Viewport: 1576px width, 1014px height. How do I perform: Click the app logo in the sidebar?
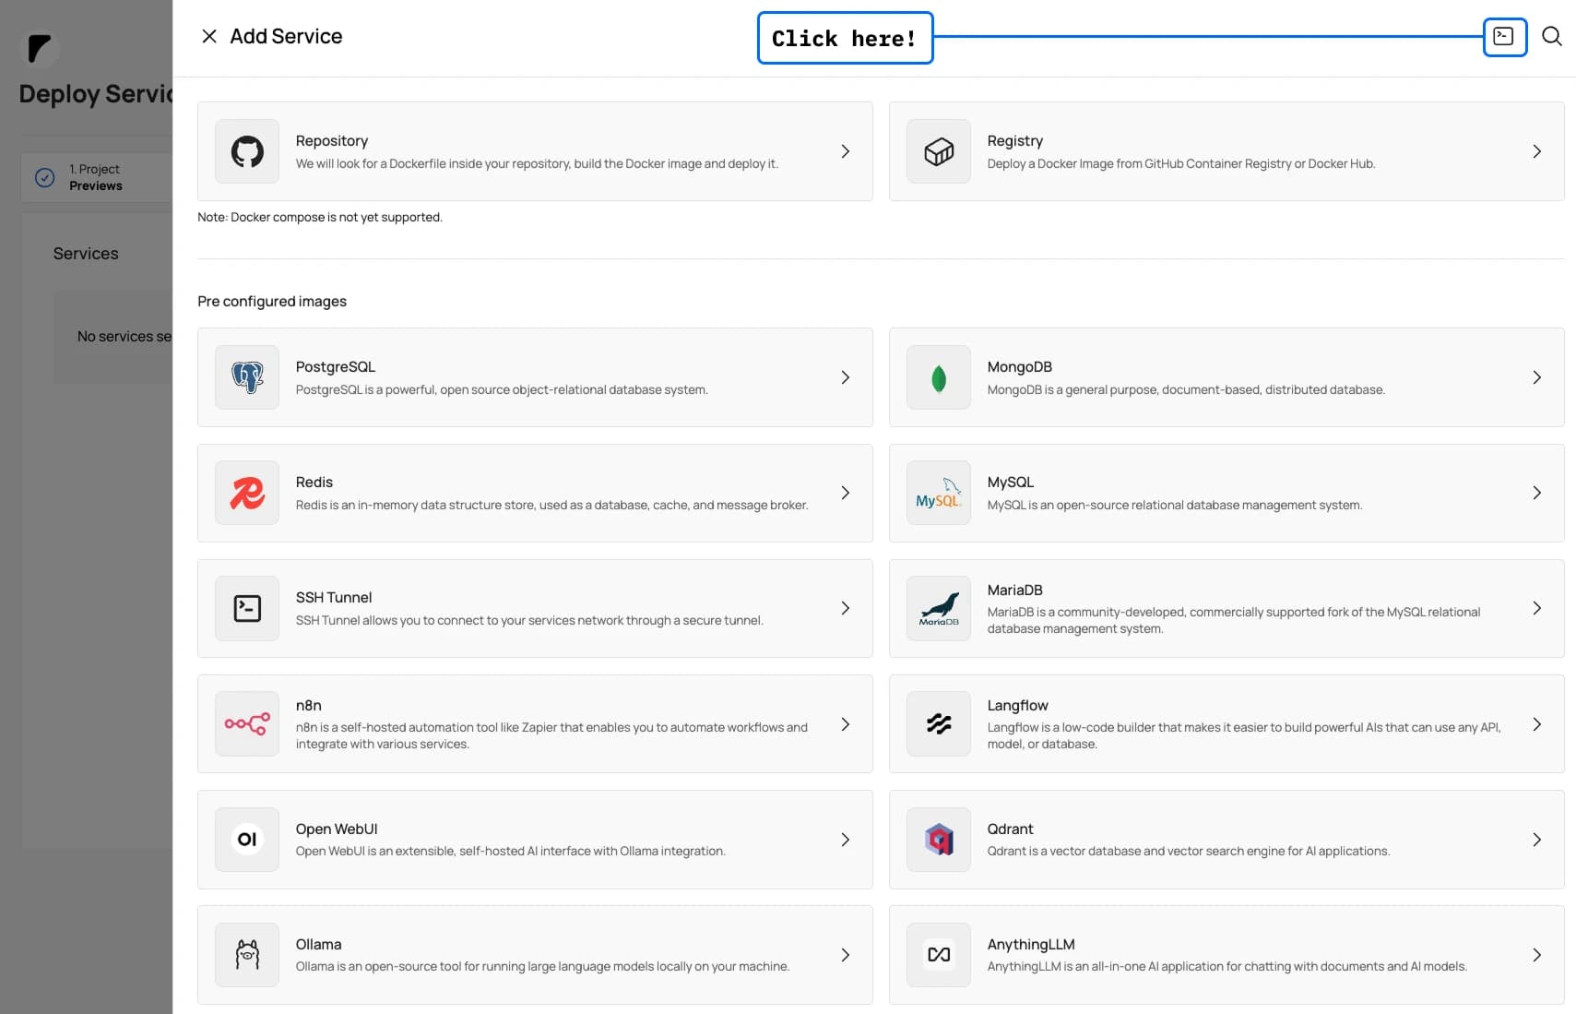[40, 48]
